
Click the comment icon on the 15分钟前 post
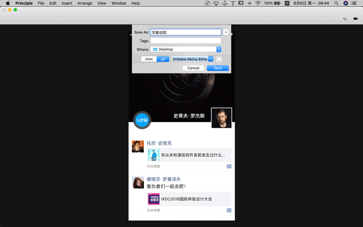[229, 210]
